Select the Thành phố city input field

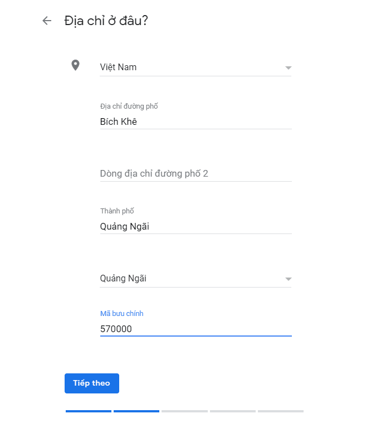click(195, 226)
